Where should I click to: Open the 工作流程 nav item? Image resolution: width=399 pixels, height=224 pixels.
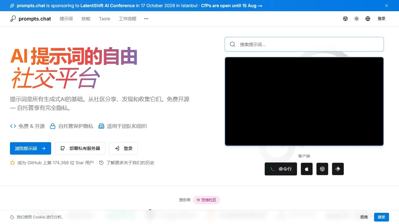[127, 19]
